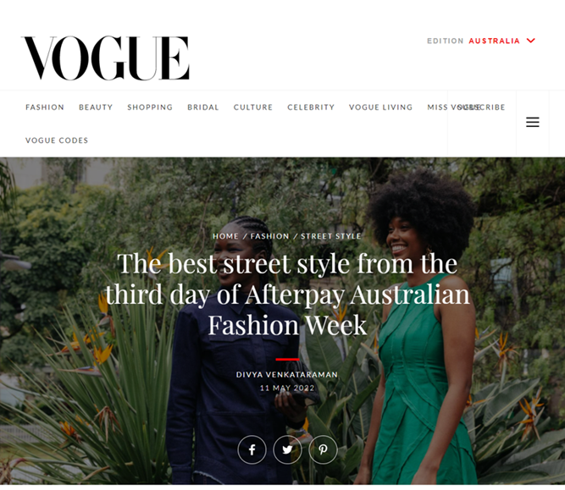
Task: Share article on Facebook icon
Action: coord(252,449)
